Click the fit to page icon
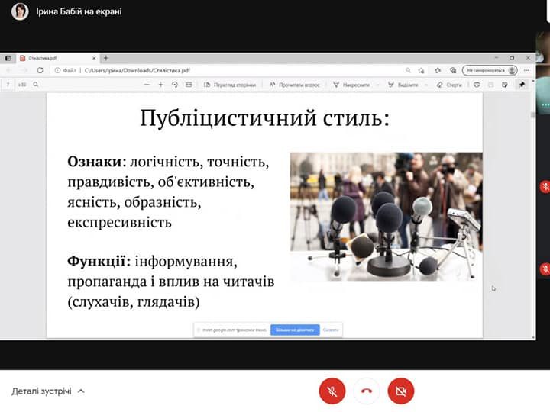The height and width of the screenshot is (412, 550). coord(189,85)
